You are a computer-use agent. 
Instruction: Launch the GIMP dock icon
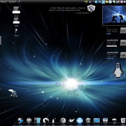tap(72, 120)
